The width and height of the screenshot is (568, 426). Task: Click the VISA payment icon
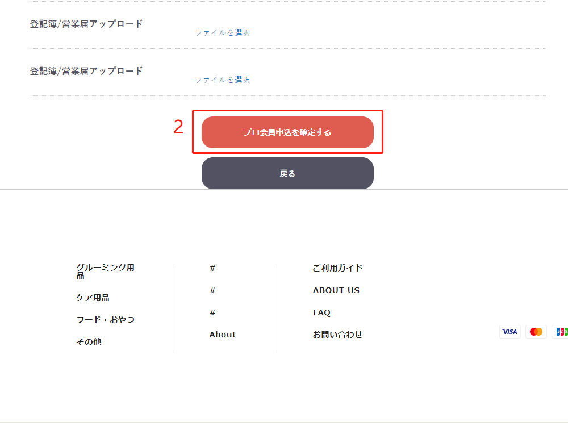click(x=509, y=332)
